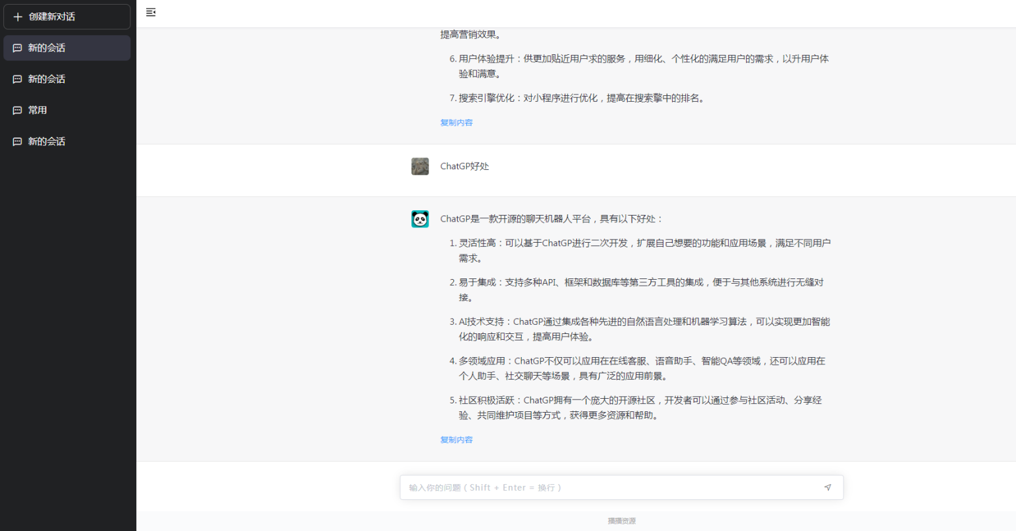This screenshot has width=1016, height=531.
Task: Click the user avatar next to ChatGP好处
Action: (x=420, y=166)
